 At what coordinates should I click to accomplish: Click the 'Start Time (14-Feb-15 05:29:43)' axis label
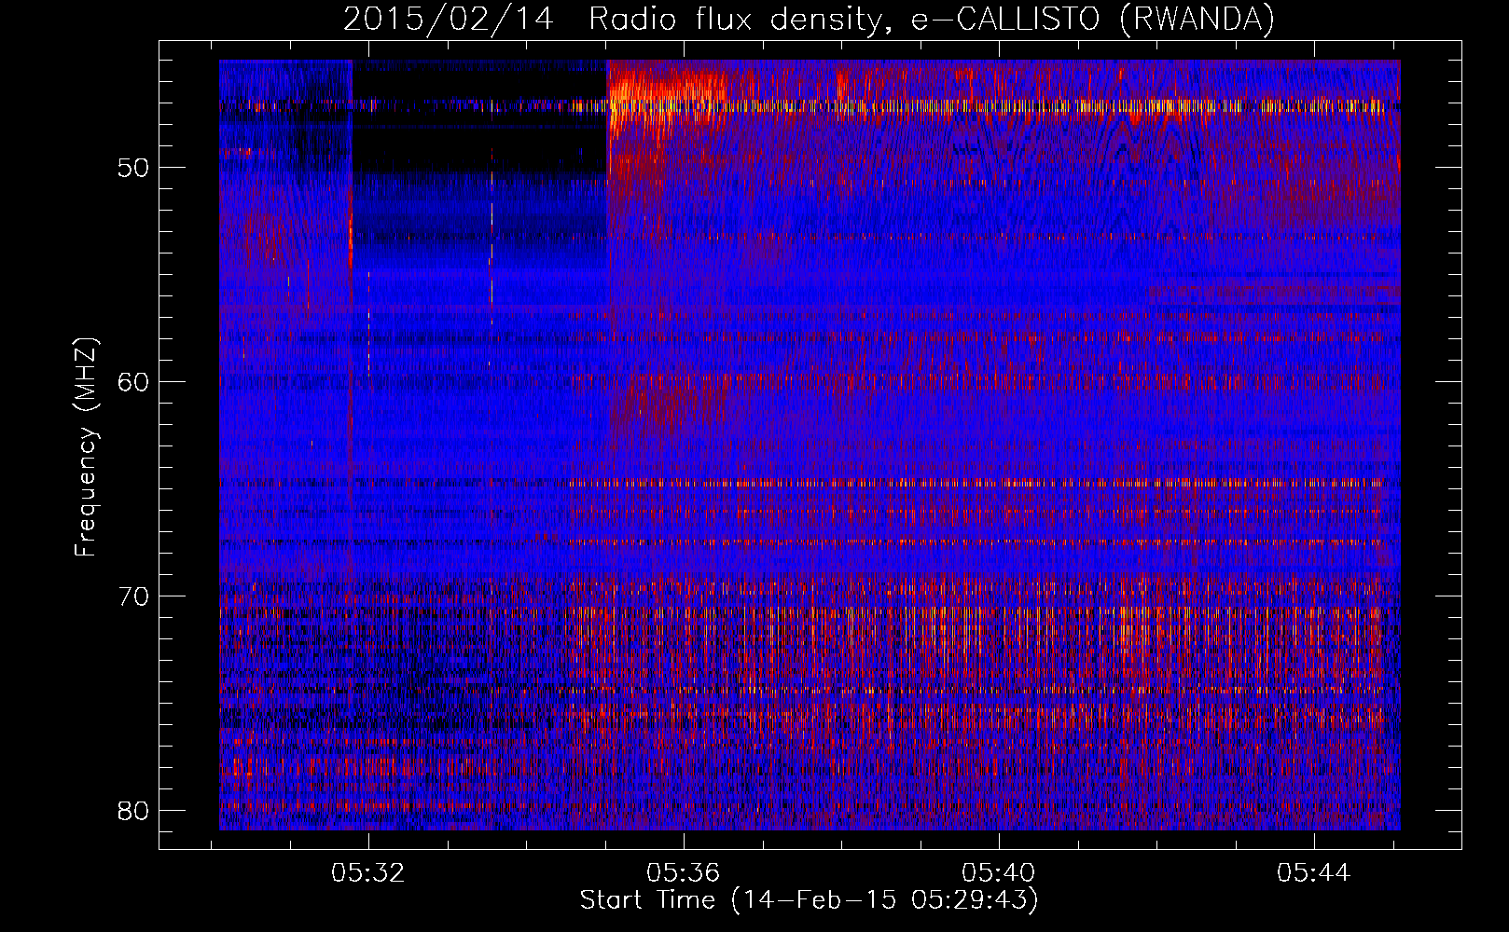coord(809,900)
